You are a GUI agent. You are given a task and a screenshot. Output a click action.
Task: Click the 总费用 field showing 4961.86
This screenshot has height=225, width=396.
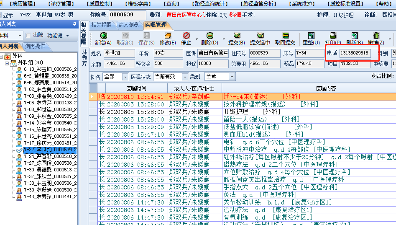[264, 64]
